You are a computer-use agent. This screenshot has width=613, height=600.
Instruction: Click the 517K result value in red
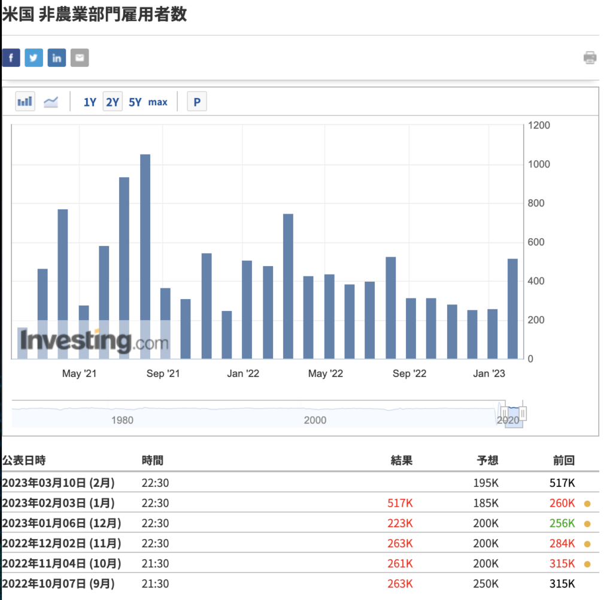[x=400, y=503]
